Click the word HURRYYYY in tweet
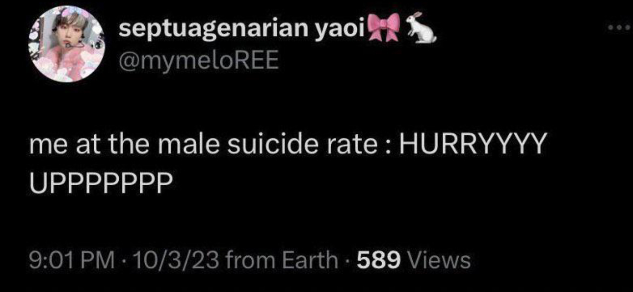Viewport: 633px width, 292px height. tap(473, 145)
